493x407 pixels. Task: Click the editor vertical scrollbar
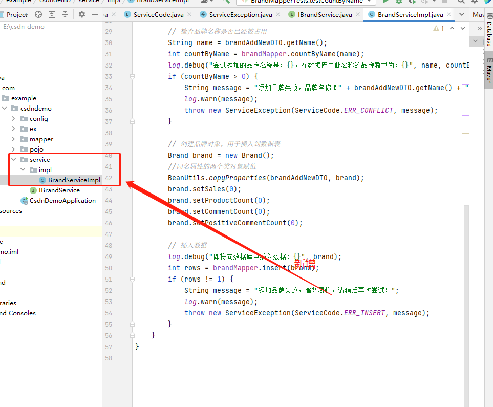[466, 305]
